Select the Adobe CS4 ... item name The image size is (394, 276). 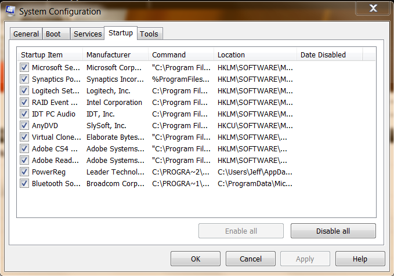(x=55, y=148)
